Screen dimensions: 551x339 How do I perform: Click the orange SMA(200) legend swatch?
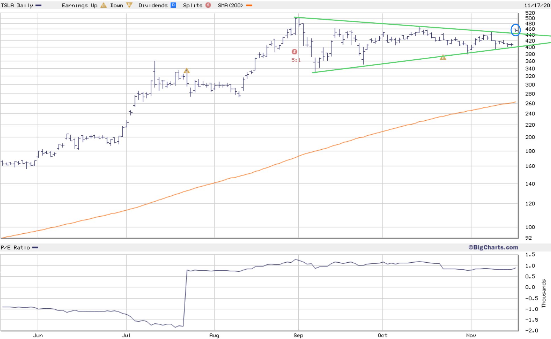tap(249, 5)
